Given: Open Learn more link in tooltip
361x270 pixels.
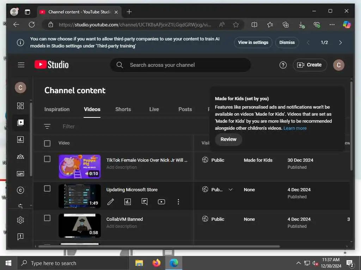Looking at the screenshot, I should click(x=295, y=128).
